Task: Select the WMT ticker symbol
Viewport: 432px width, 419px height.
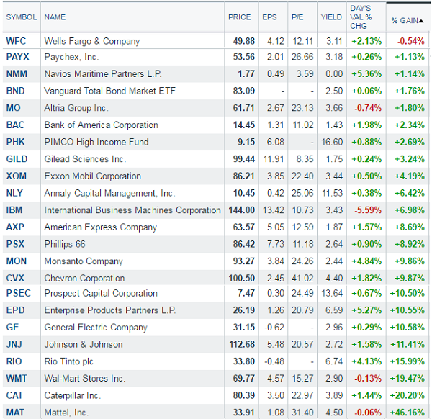Action: pos(17,378)
